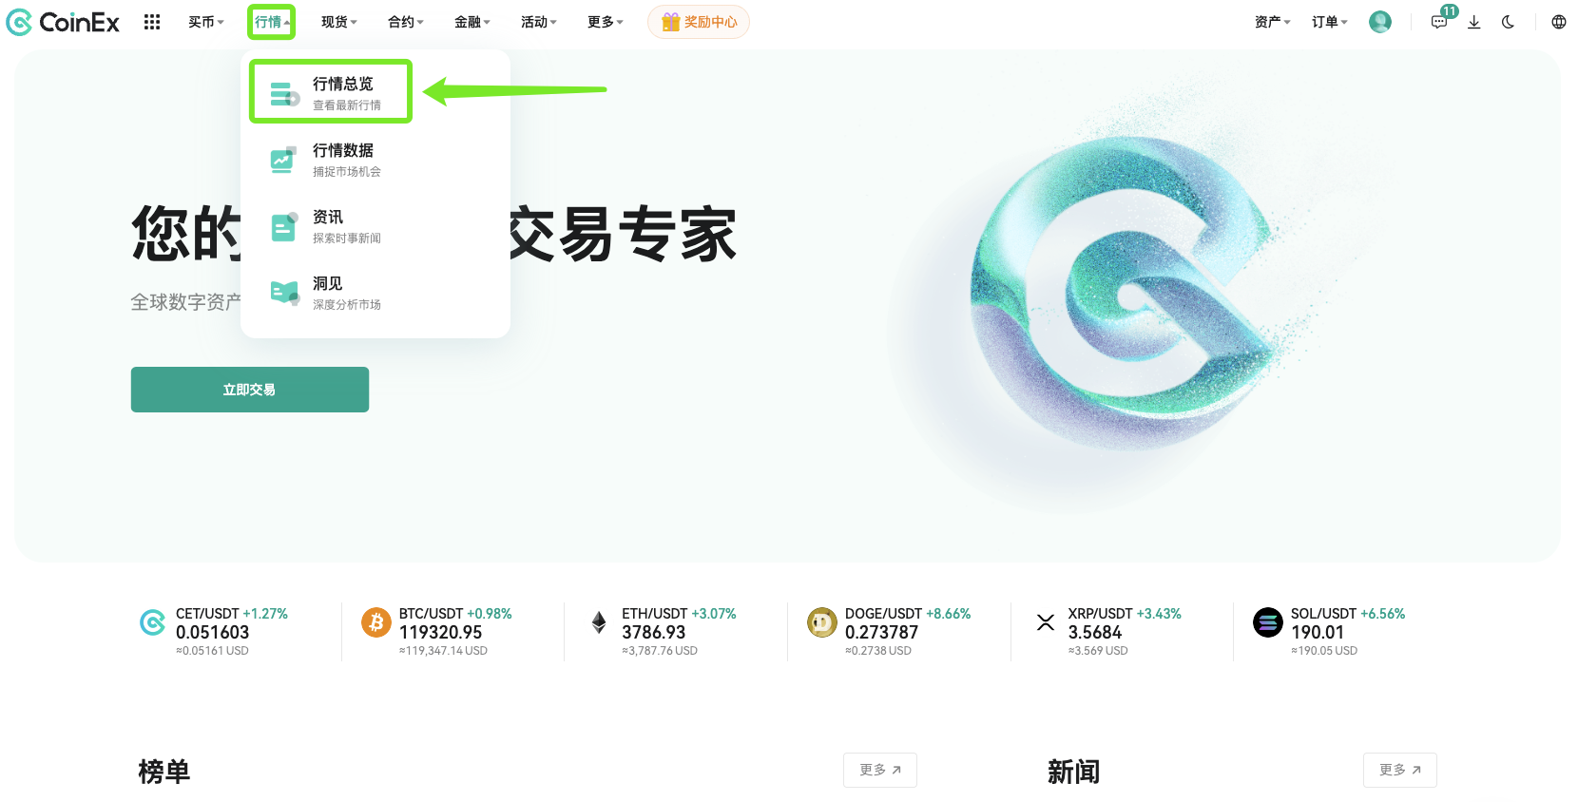Click the 榜单 heading

pos(164,772)
